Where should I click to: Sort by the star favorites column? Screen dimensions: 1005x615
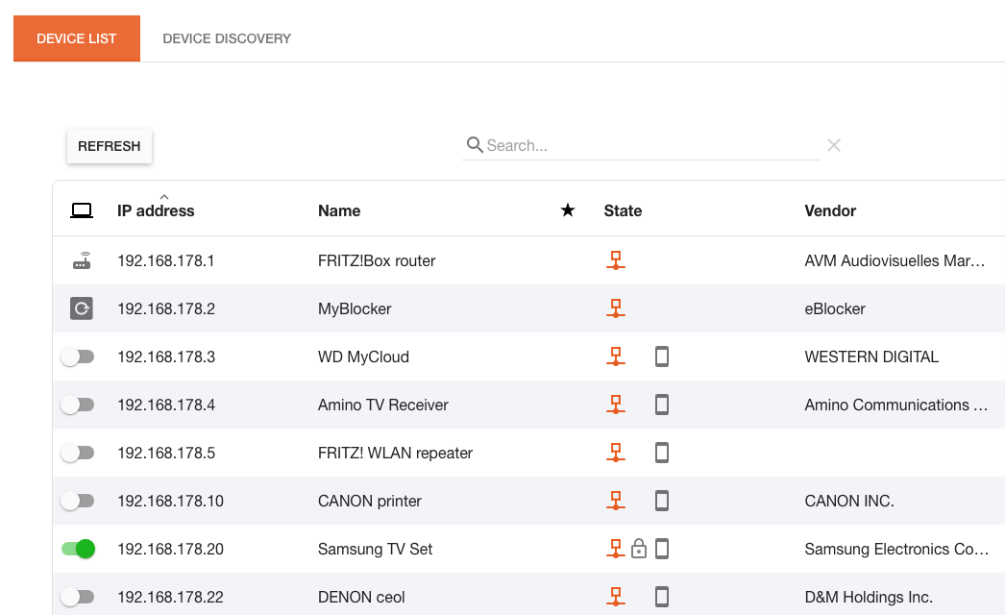click(567, 209)
